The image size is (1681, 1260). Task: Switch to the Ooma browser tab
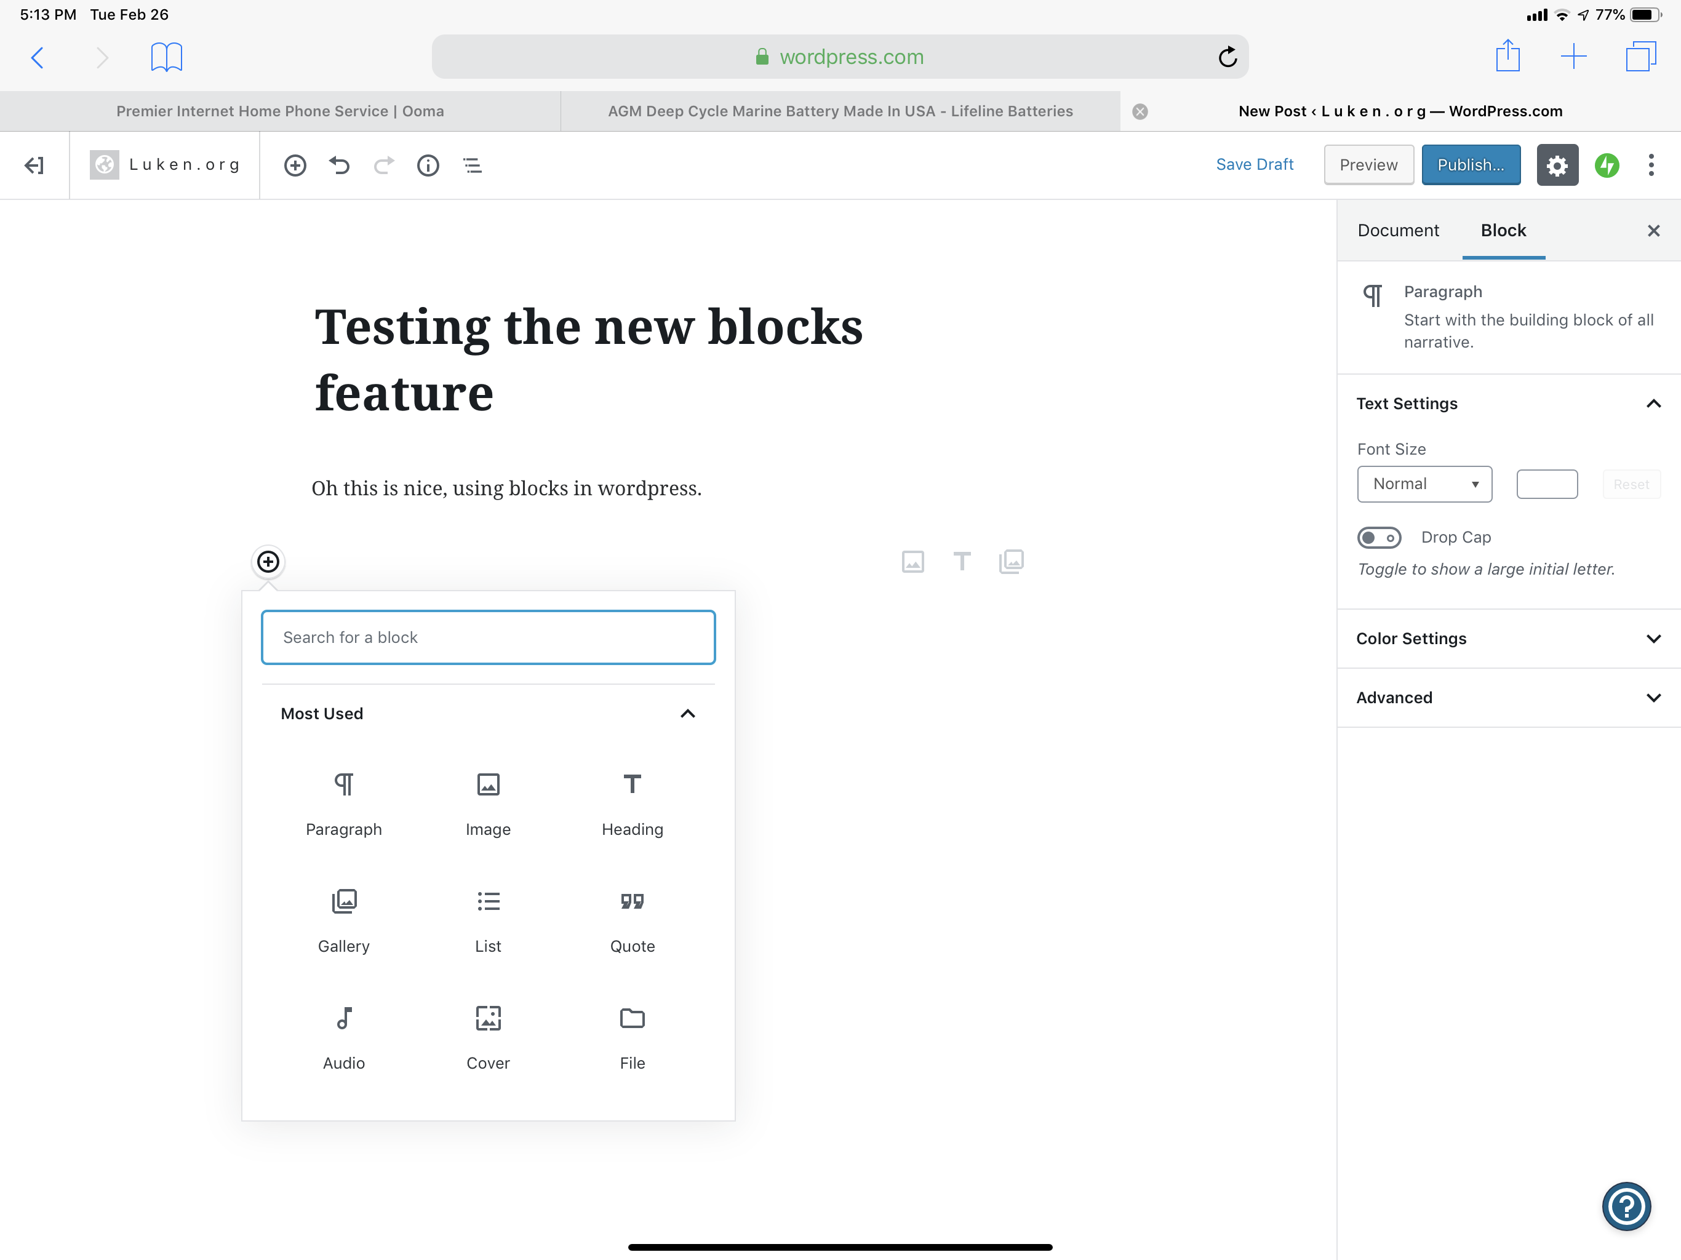[x=280, y=111]
